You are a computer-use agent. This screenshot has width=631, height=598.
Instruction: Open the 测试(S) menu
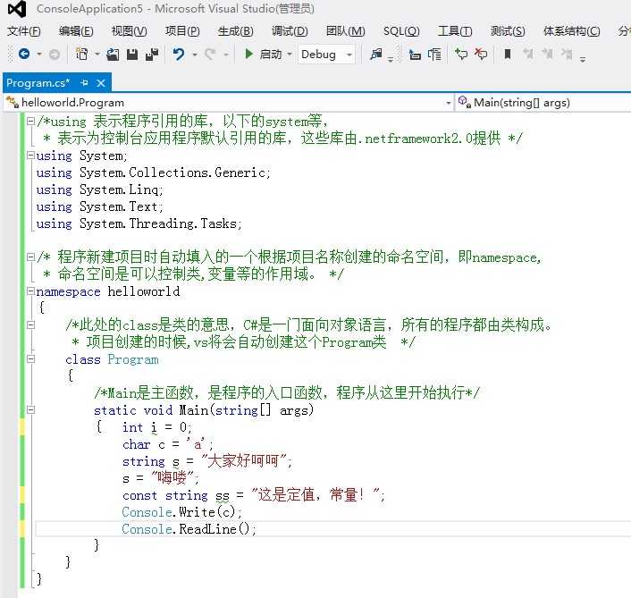pyautogui.click(x=508, y=31)
